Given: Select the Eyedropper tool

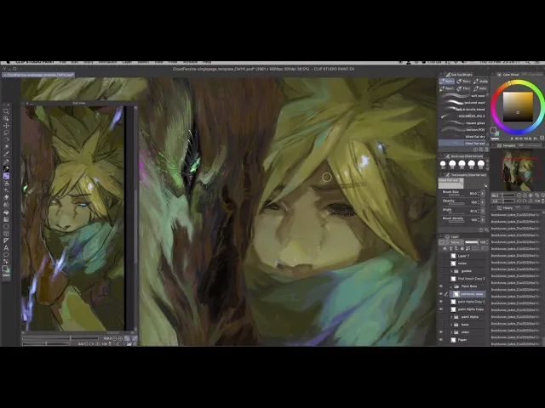Looking at the screenshot, I should [6, 155].
